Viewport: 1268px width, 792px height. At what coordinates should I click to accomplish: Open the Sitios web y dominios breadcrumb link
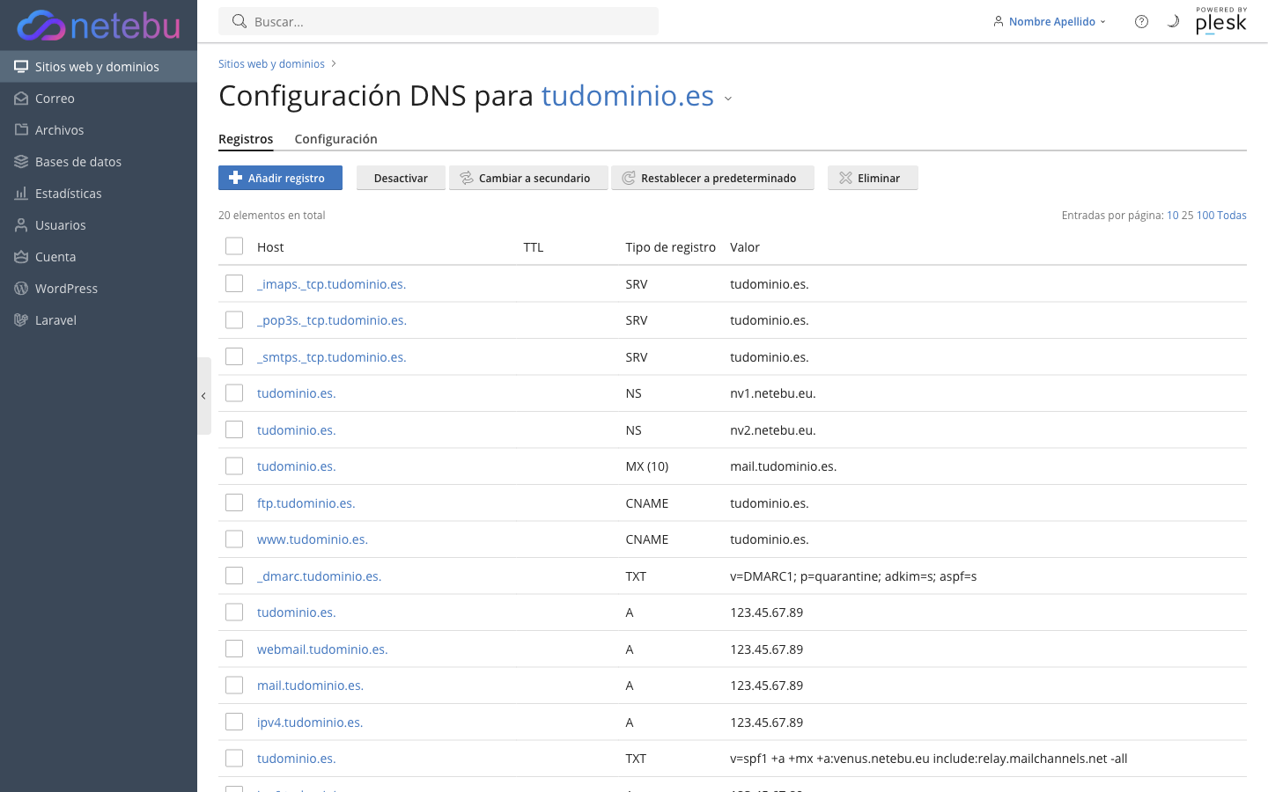pos(271,64)
